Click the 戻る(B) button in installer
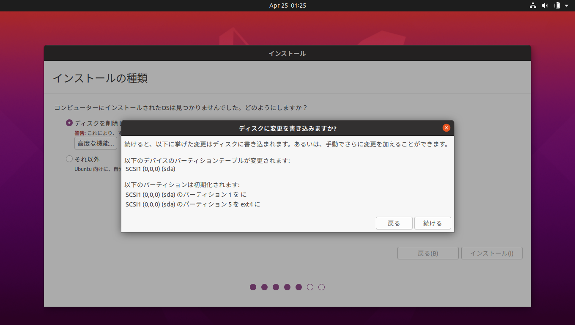The height and width of the screenshot is (325, 575). tap(428, 253)
